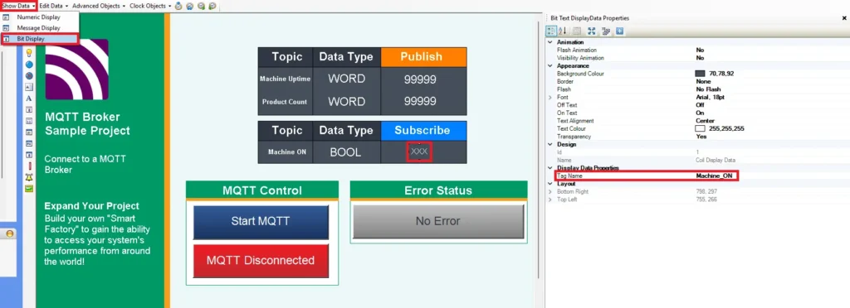This screenshot has height=308, width=850.
Task: Select the yellow alarm bell tool
Action: 29,177
